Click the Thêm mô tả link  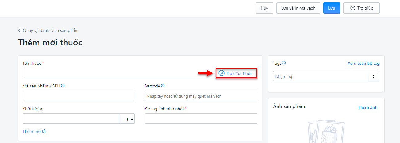(x=34, y=131)
